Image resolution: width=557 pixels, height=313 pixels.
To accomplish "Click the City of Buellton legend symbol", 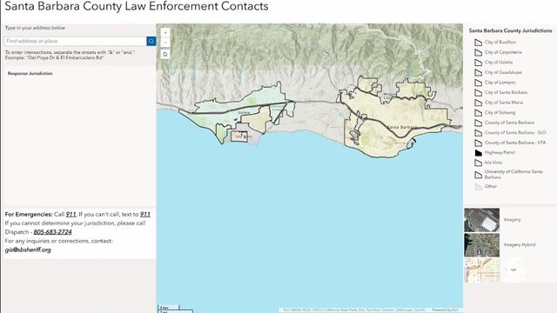I will [x=478, y=43].
